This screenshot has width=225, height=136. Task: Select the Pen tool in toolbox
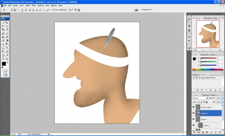pyautogui.click(x=3, y=48)
